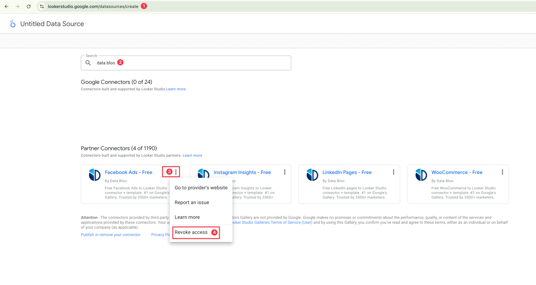Click Learn more next to Partner Connectors
The image size is (536, 285).
point(192,155)
